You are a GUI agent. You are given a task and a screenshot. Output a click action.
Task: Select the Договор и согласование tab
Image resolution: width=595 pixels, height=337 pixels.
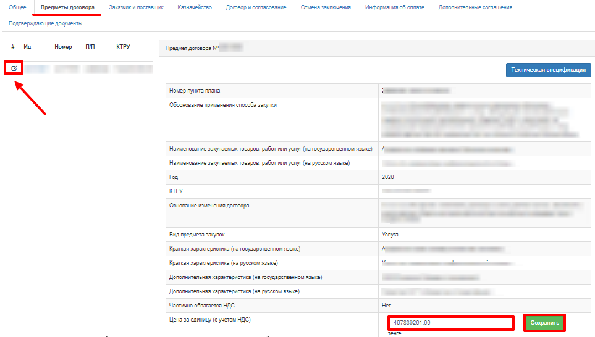click(x=256, y=7)
